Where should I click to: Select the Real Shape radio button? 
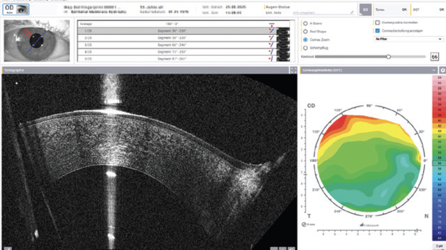305,32
